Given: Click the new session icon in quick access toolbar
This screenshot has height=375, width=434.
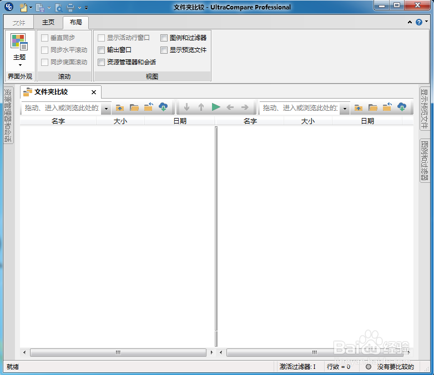Looking at the screenshot, I should pos(23,7).
